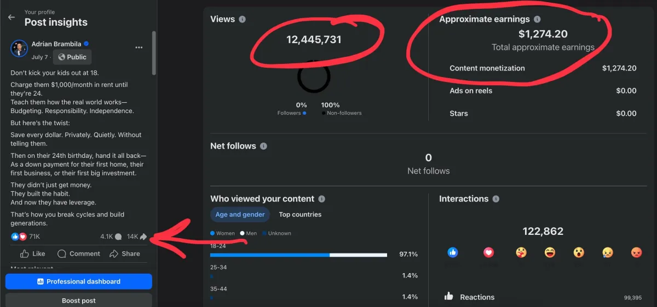Click the Men legend item
The image size is (657, 307).
248,233
